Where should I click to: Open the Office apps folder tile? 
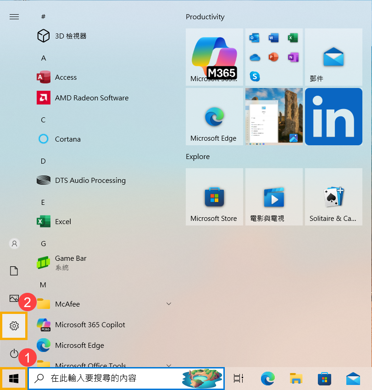point(274,57)
